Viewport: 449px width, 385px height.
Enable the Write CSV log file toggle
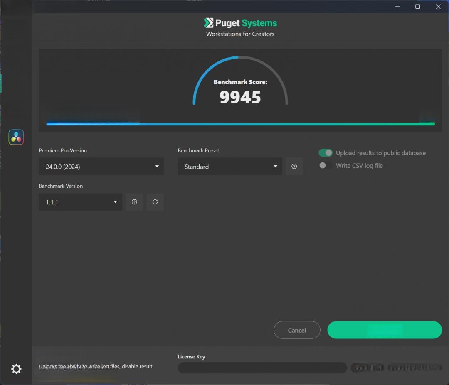(x=326, y=166)
